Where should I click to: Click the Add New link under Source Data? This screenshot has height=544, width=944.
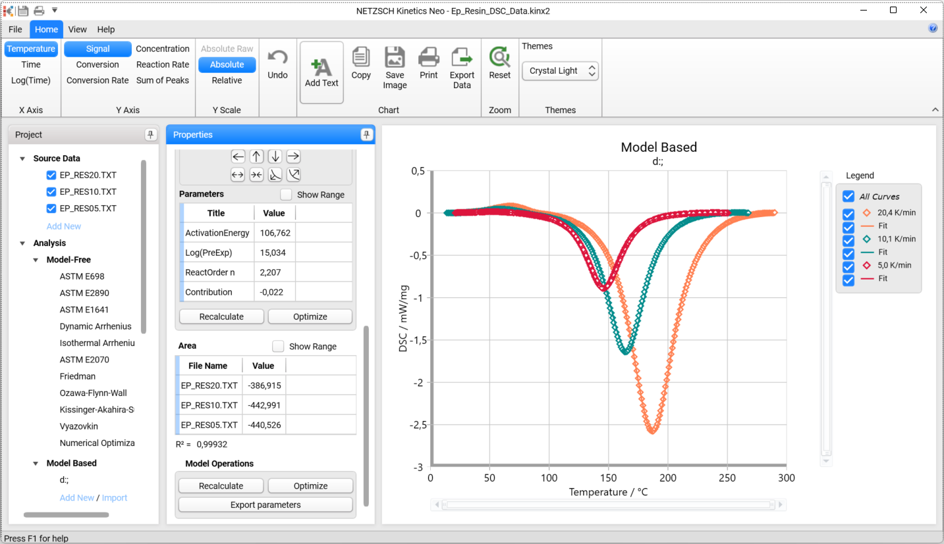click(64, 226)
